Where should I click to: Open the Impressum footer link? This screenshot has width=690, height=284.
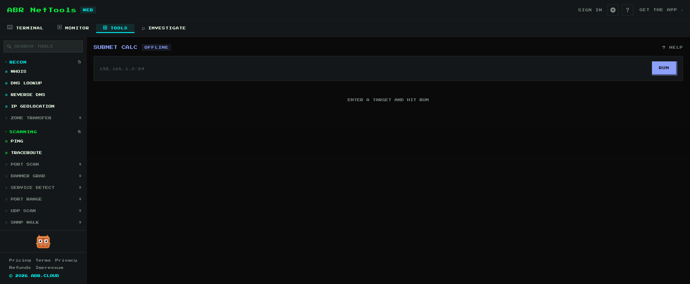pos(49,268)
